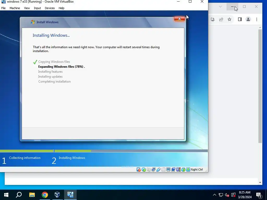The width and height of the screenshot is (267, 200).
Task: Click the greyed audio indicator icon
Action: coord(148,170)
